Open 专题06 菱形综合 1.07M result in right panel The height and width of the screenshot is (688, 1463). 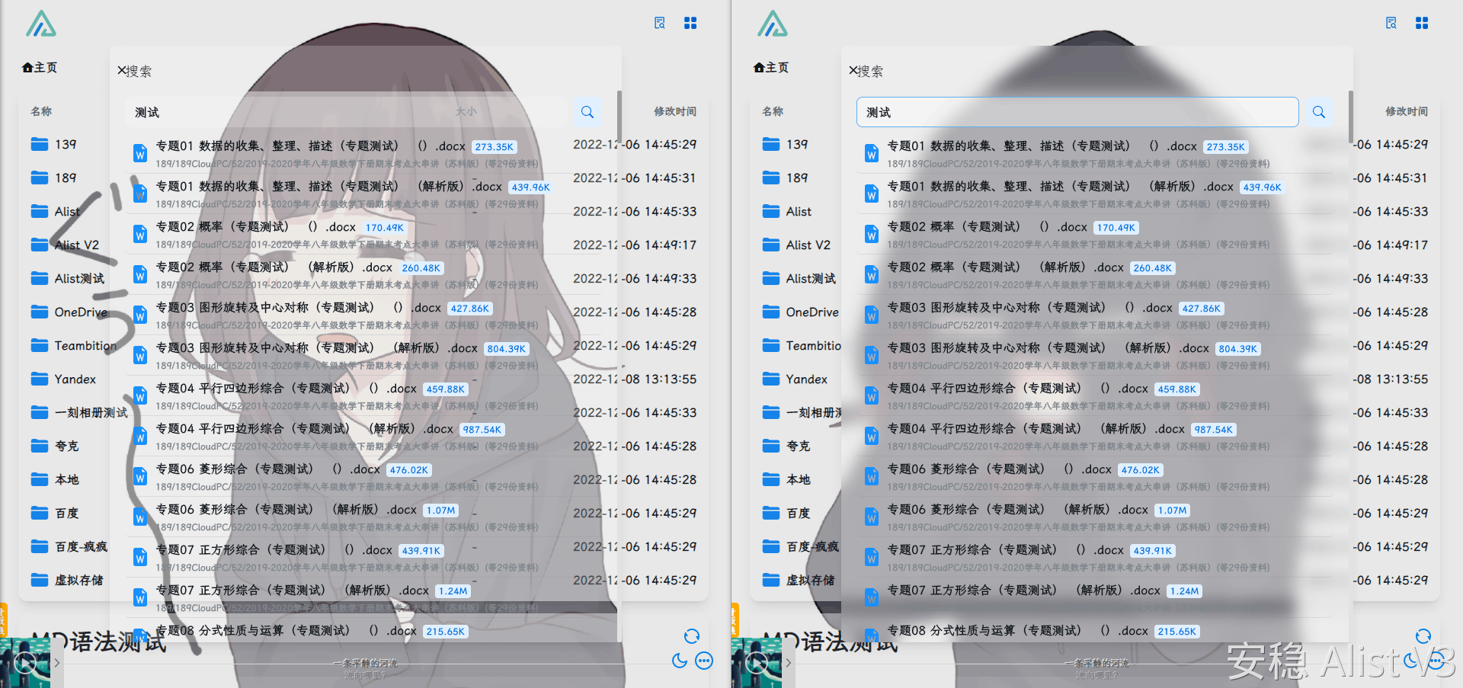point(1017,510)
